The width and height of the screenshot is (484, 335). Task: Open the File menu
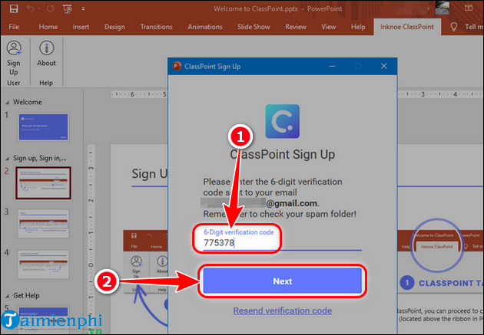pos(14,27)
